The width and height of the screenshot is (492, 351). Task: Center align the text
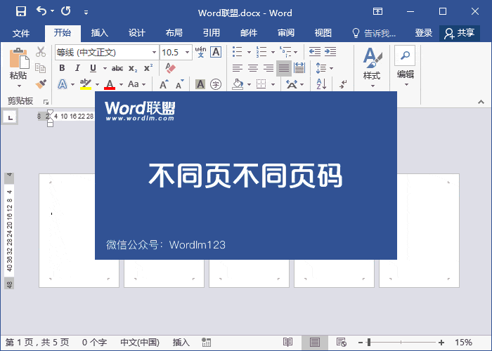[253, 68]
